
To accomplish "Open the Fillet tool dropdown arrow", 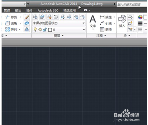I will (x=21, y=23).
